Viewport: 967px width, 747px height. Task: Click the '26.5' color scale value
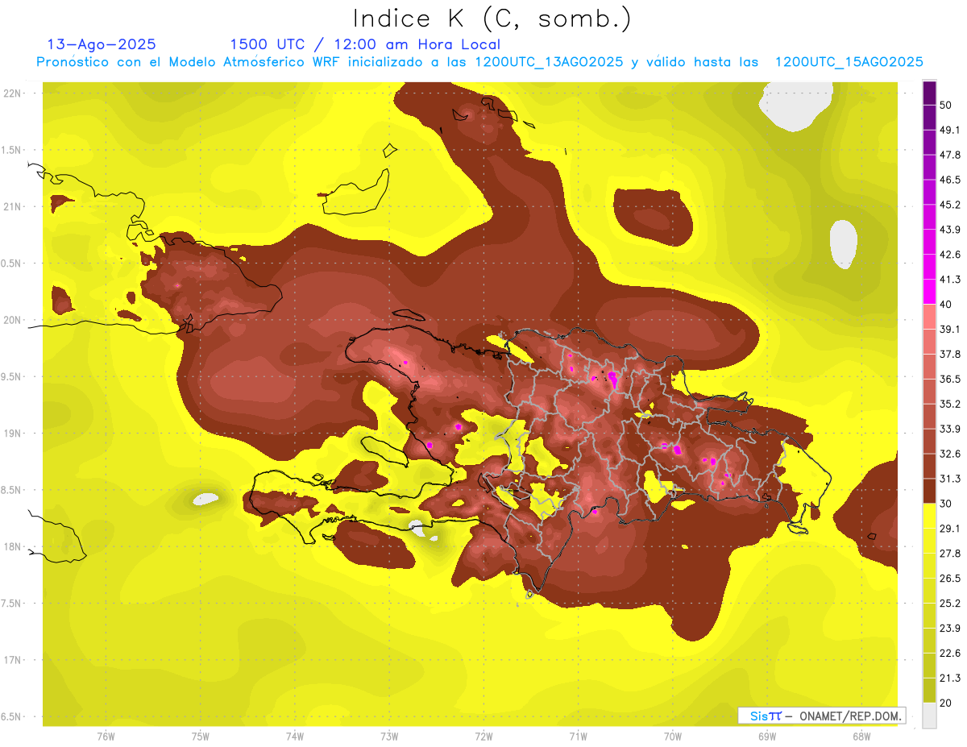(x=949, y=578)
